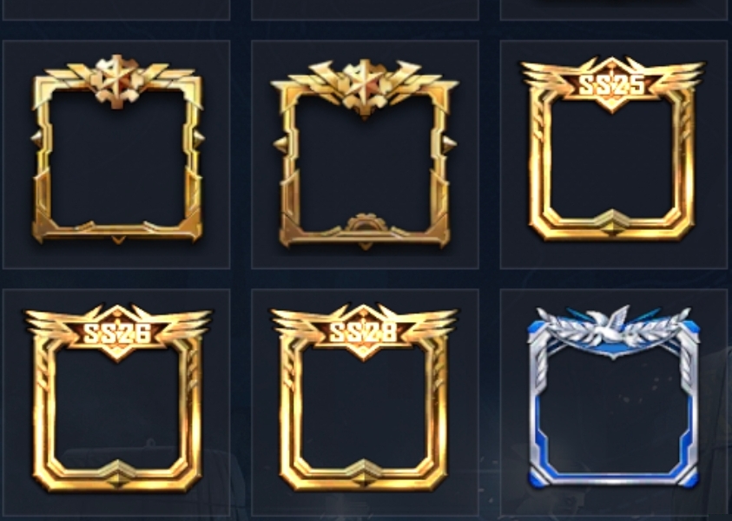Click the SS26 winged badge label
The image size is (732, 521).
click(117, 333)
